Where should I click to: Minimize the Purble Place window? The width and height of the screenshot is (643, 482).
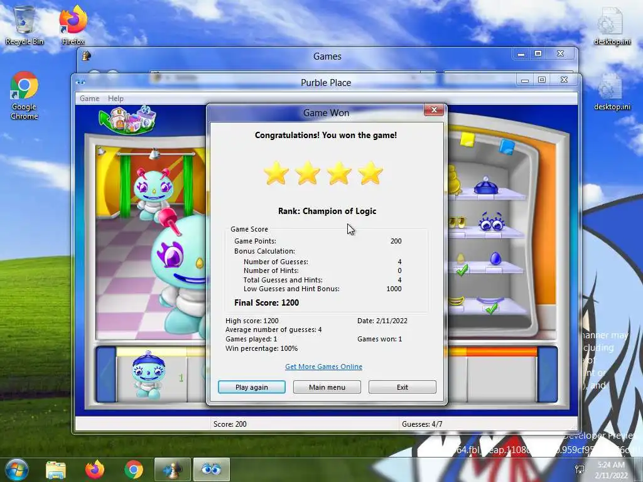coord(525,80)
